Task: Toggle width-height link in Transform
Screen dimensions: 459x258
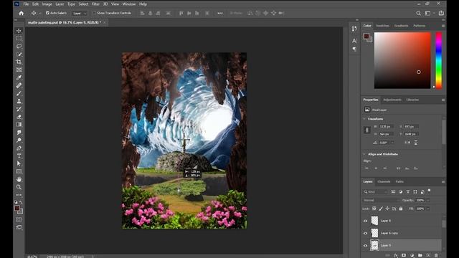Action: (367, 130)
